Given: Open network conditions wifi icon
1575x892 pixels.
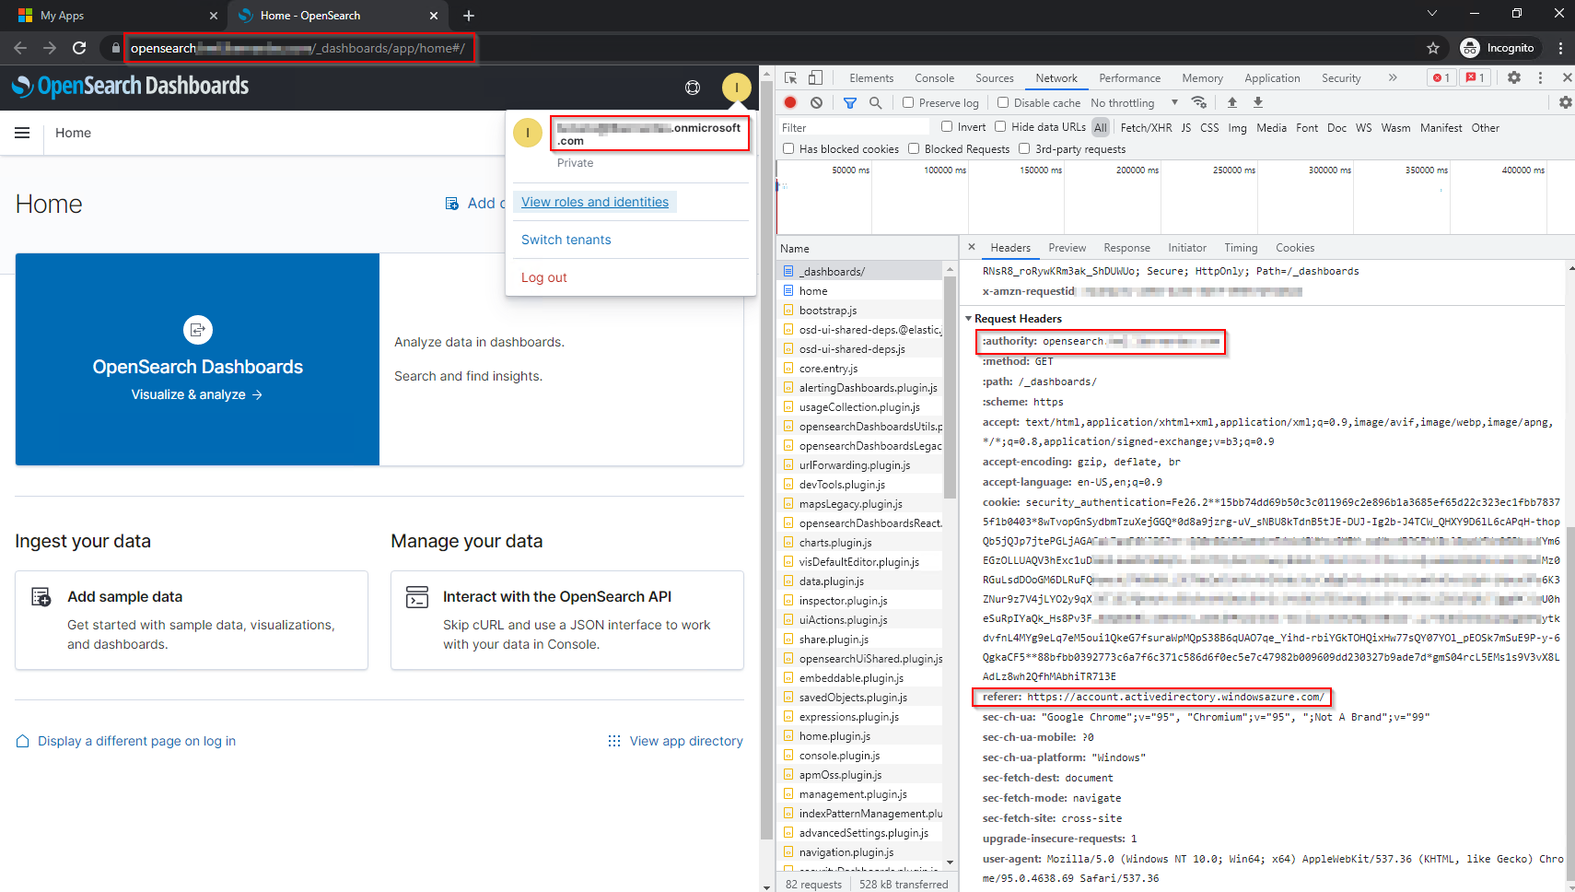Looking at the screenshot, I should coord(1198,103).
